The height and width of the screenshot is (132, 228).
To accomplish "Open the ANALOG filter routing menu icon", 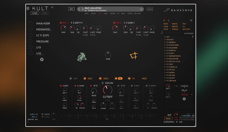I will coord(103,83).
